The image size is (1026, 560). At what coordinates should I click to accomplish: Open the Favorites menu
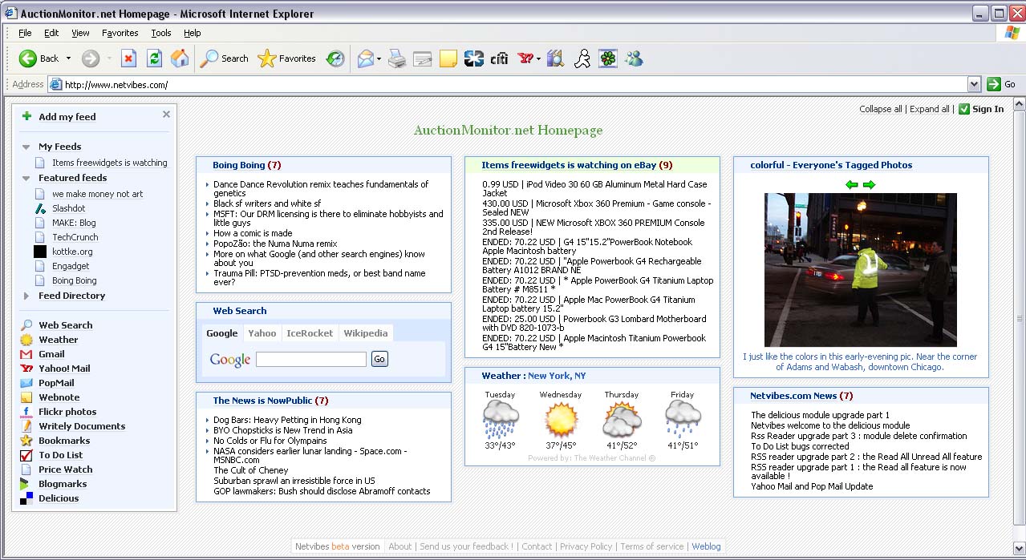pyautogui.click(x=120, y=33)
